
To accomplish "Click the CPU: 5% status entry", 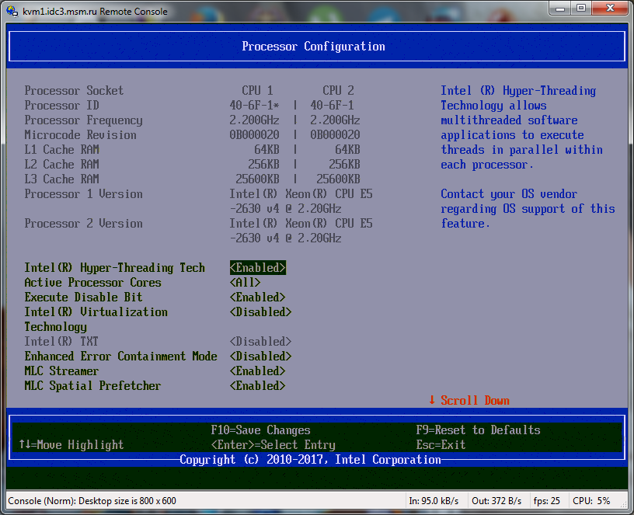I will 591,501.
